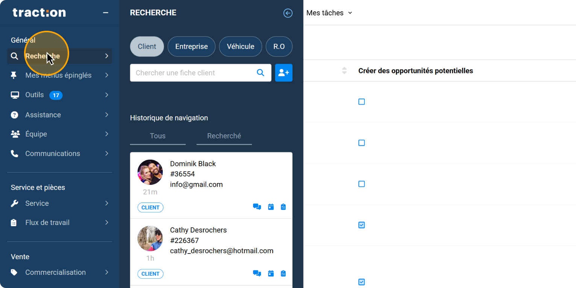Click the add new client icon button
Viewport: 576px width, 288px height.
click(283, 73)
